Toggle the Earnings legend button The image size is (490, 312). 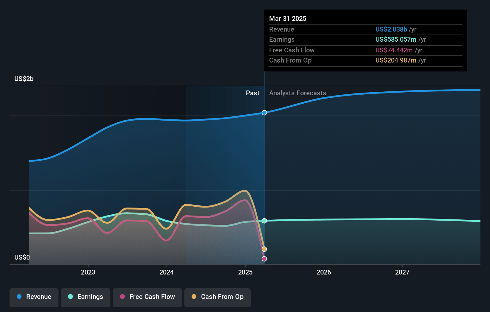coord(86,297)
